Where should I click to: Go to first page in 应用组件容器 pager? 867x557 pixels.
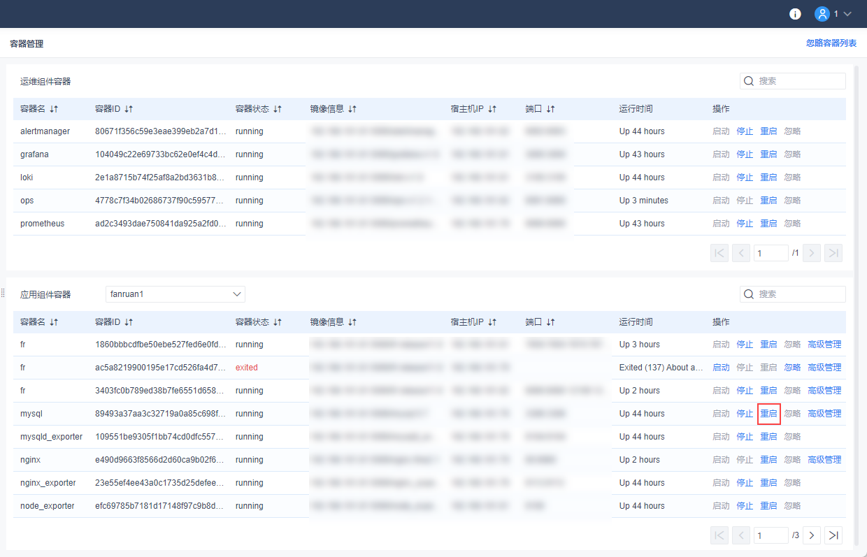tap(719, 535)
